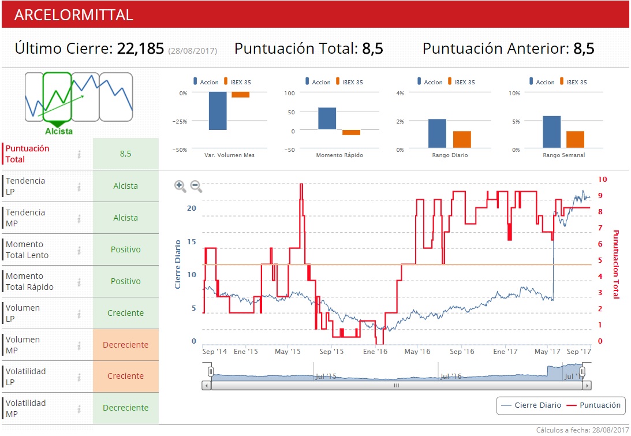Toggle Accion legend in Rango Diario chart
The height and width of the screenshot is (436, 631).
tap(430, 82)
